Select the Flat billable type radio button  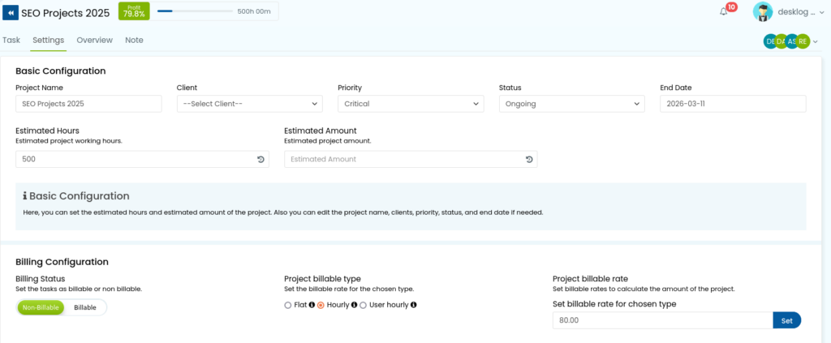pos(288,305)
